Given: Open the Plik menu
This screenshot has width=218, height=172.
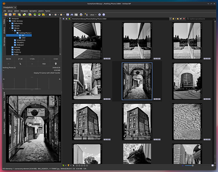Looking at the screenshot, I should 5,11.
